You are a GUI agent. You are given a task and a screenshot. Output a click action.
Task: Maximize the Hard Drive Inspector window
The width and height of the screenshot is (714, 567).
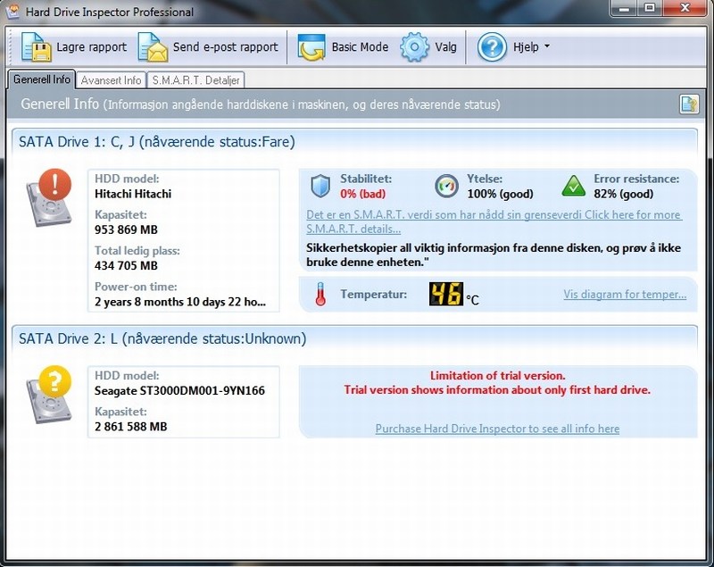(650, 8)
